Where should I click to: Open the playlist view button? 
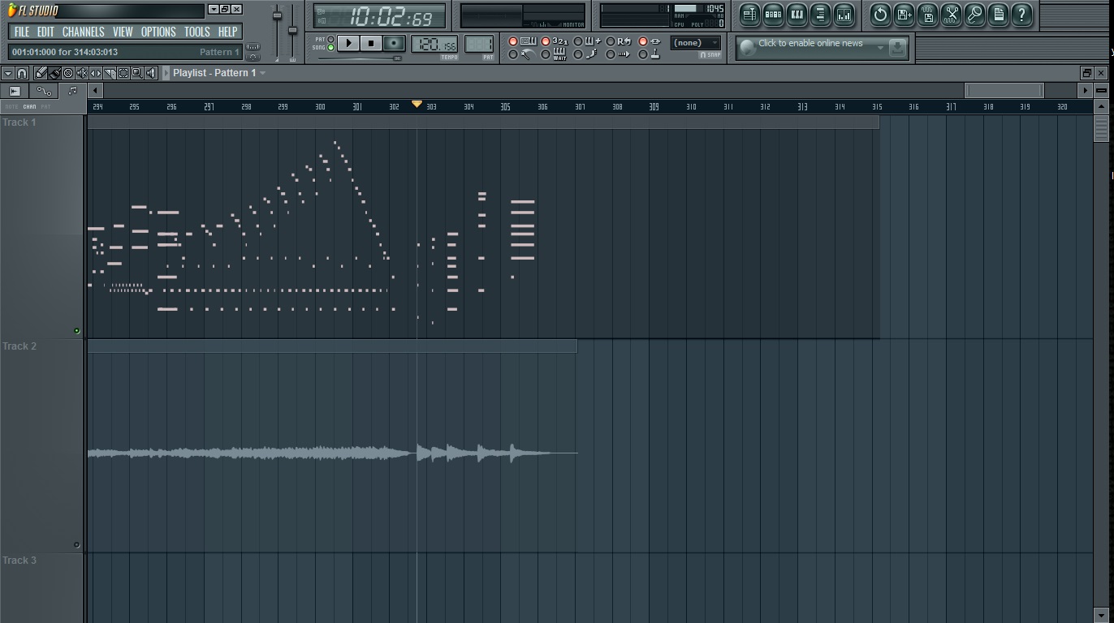coord(749,15)
